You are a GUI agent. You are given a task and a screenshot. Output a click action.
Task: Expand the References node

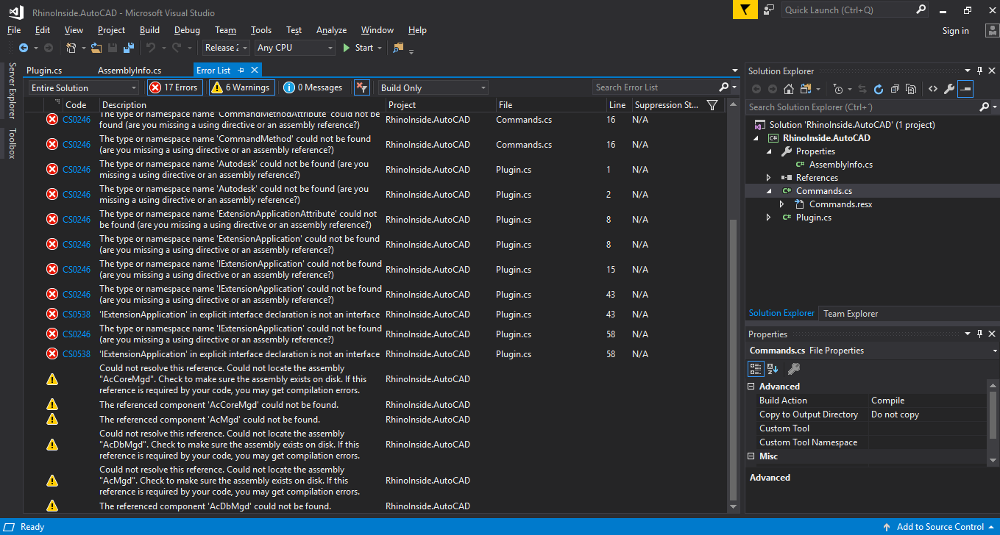769,178
